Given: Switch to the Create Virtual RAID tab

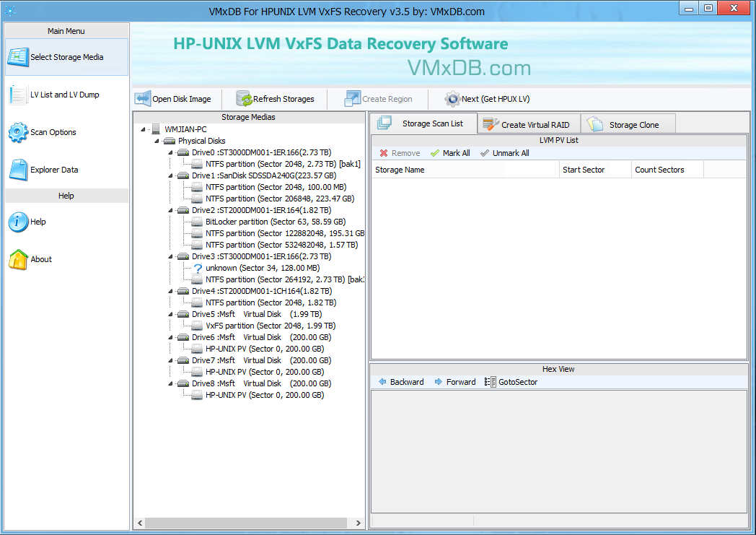Looking at the screenshot, I should pos(528,123).
